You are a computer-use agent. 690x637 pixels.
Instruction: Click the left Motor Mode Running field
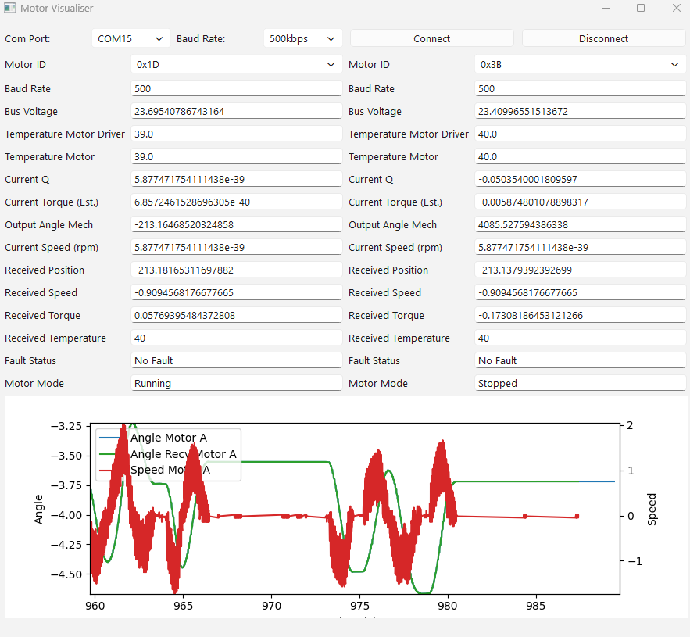(236, 384)
